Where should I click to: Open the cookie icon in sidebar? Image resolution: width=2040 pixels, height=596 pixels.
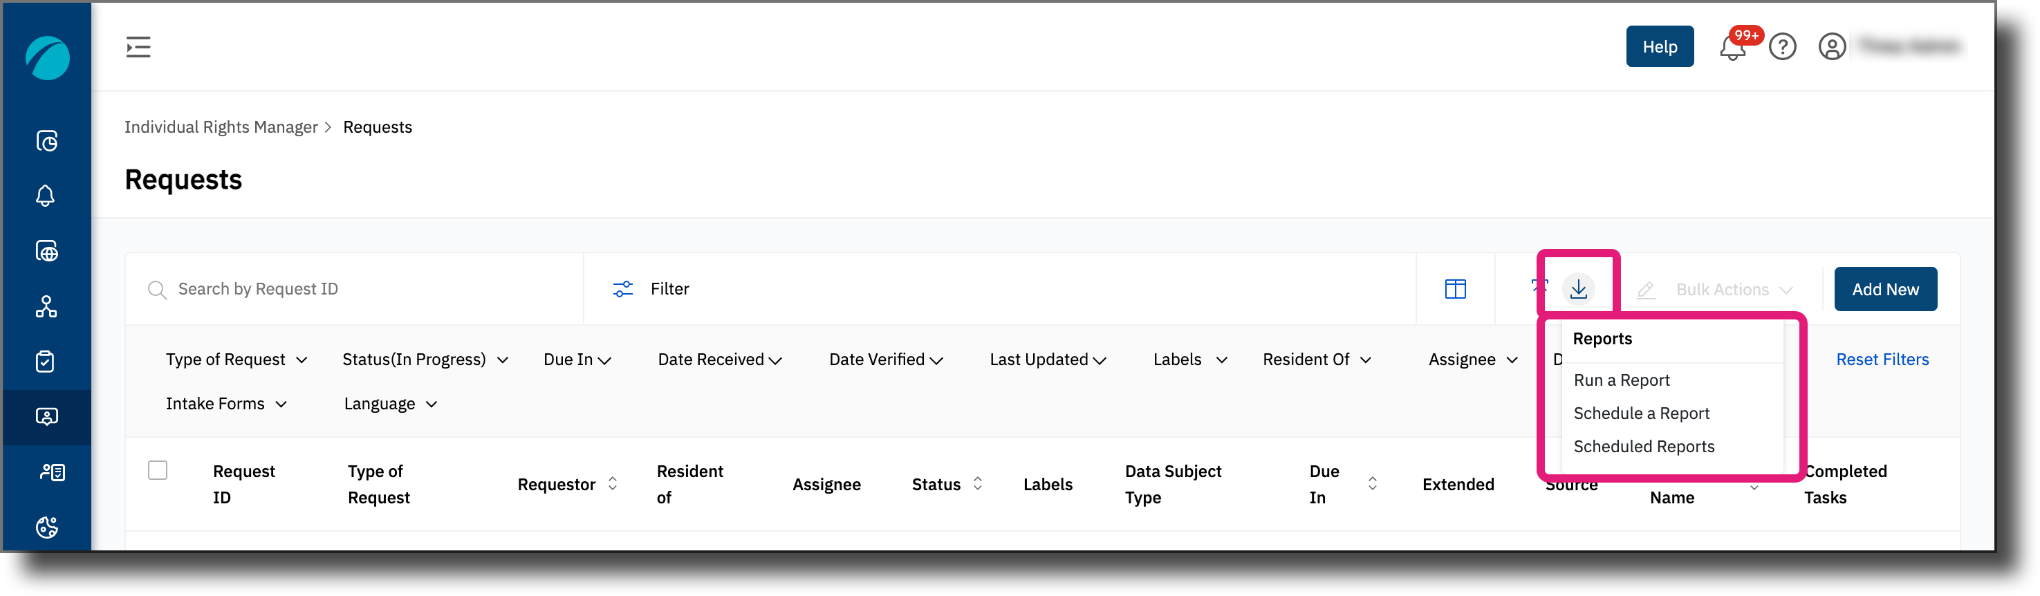pyautogui.click(x=47, y=527)
